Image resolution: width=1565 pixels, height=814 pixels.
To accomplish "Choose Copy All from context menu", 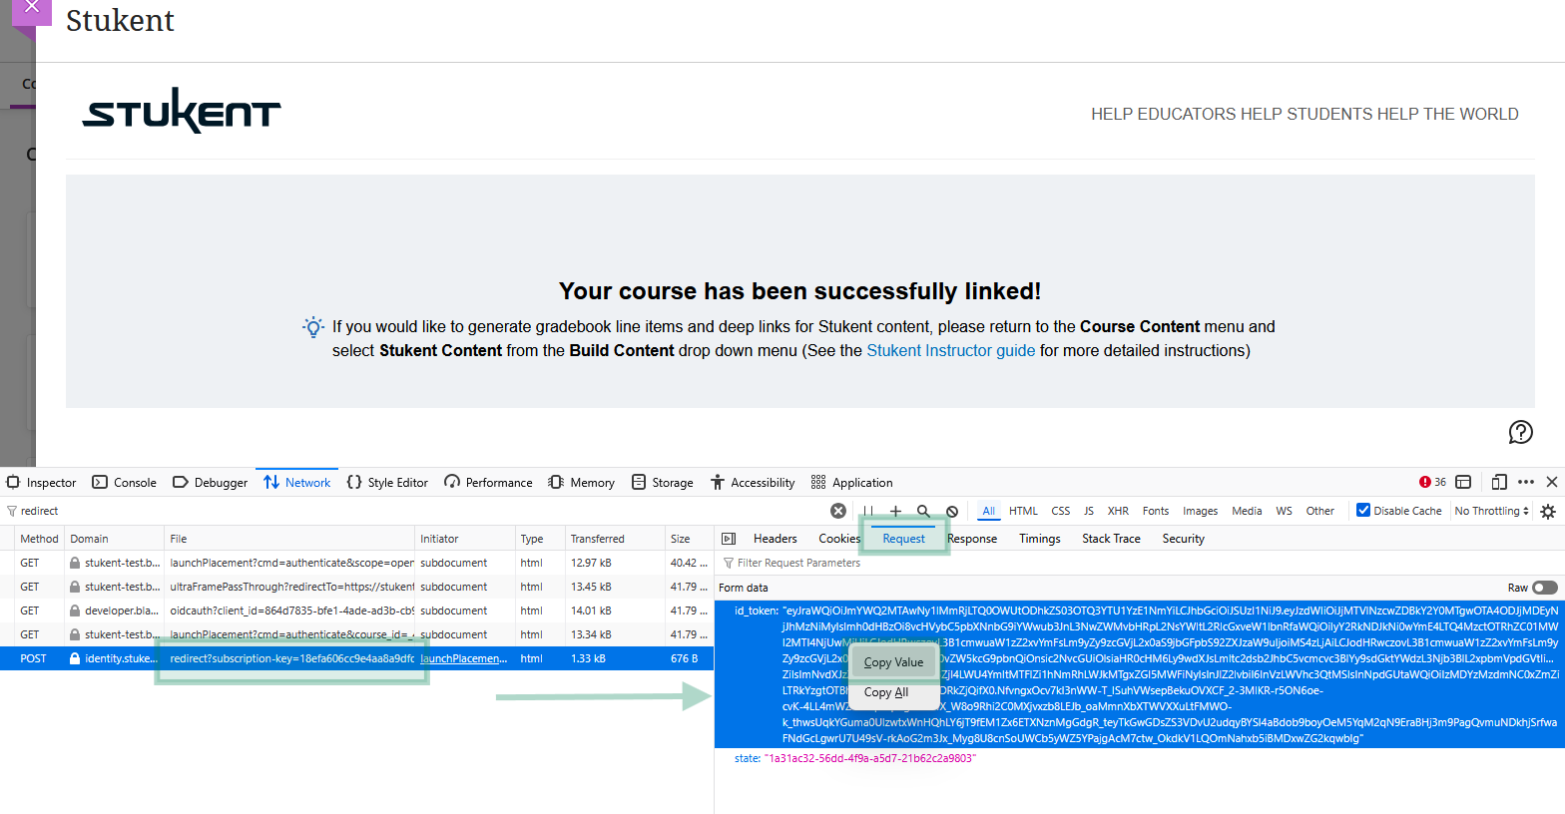I will [886, 692].
